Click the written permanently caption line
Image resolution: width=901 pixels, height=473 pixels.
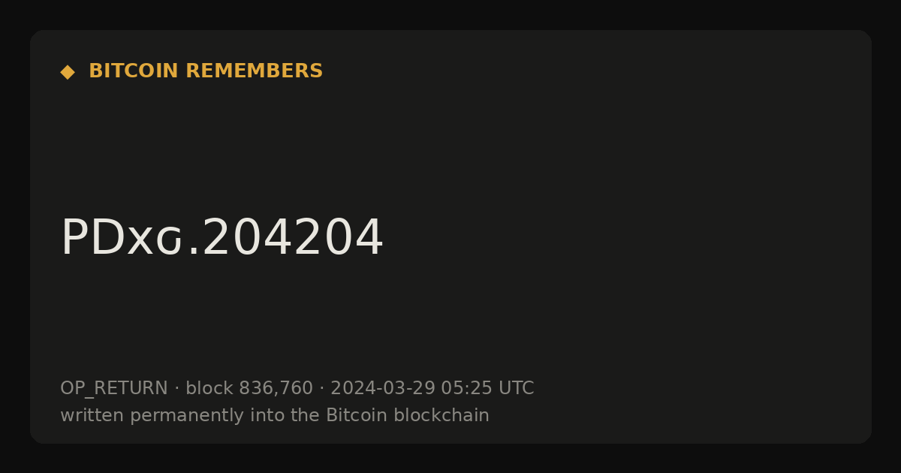(x=275, y=415)
